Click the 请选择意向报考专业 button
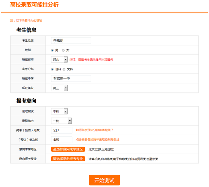 click(68, 159)
